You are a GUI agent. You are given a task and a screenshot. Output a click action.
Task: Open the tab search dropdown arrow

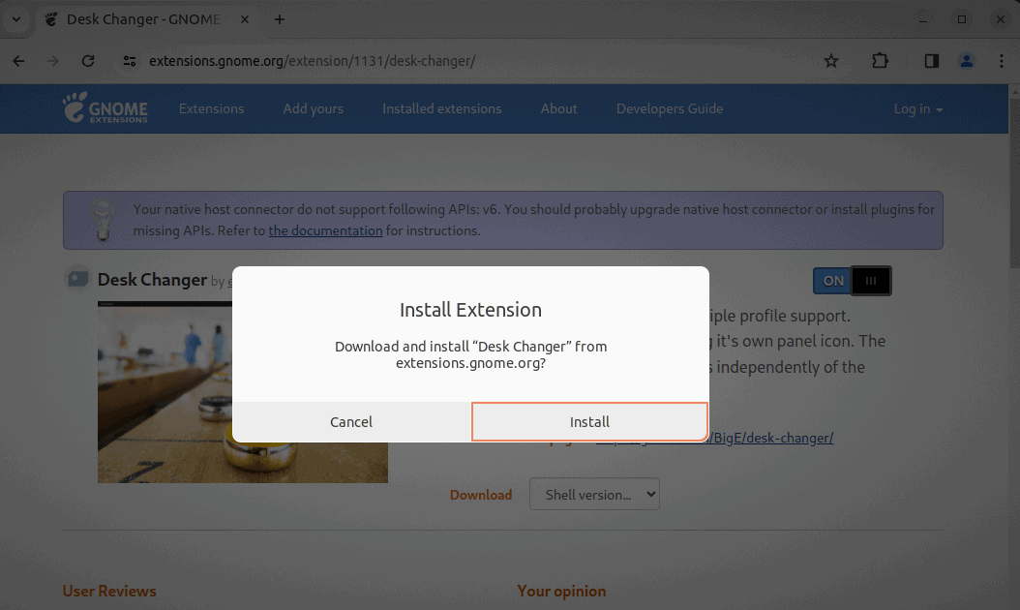tap(16, 18)
